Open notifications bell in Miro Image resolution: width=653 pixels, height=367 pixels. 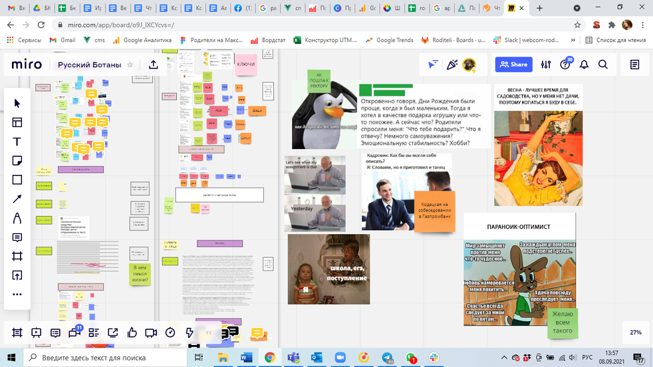click(x=585, y=64)
